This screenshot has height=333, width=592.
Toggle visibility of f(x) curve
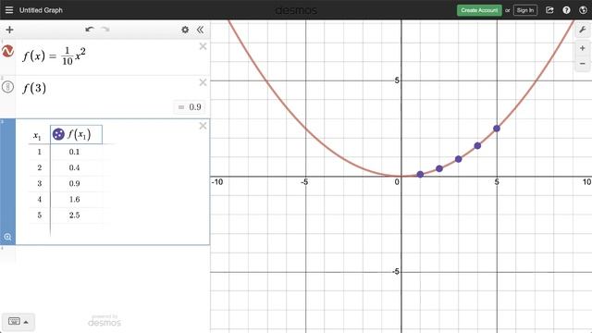[8, 51]
